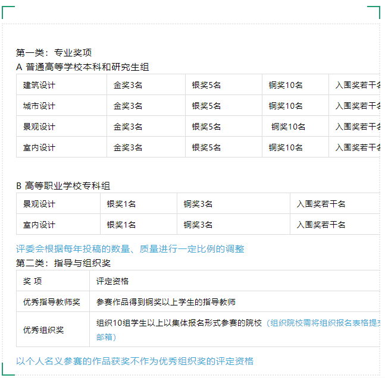The height and width of the screenshot is (378, 385).
Task: Select "金奖3名" in the 室内设计 row
Action: click(x=128, y=148)
